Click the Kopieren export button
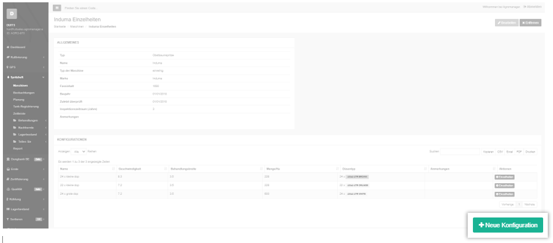553x243 pixels. coord(488,151)
